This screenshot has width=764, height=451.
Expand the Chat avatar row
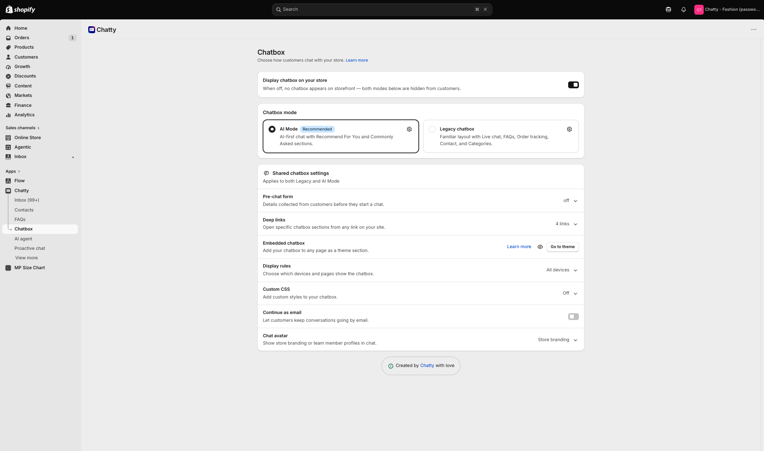[x=421, y=339]
